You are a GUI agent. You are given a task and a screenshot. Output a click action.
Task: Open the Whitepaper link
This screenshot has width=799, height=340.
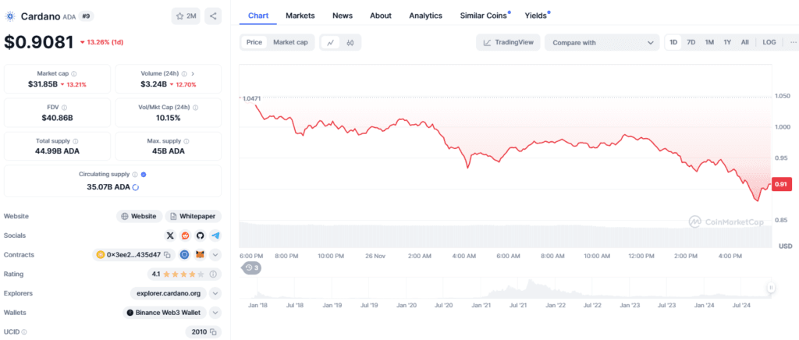pyautogui.click(x=194, y=216)
